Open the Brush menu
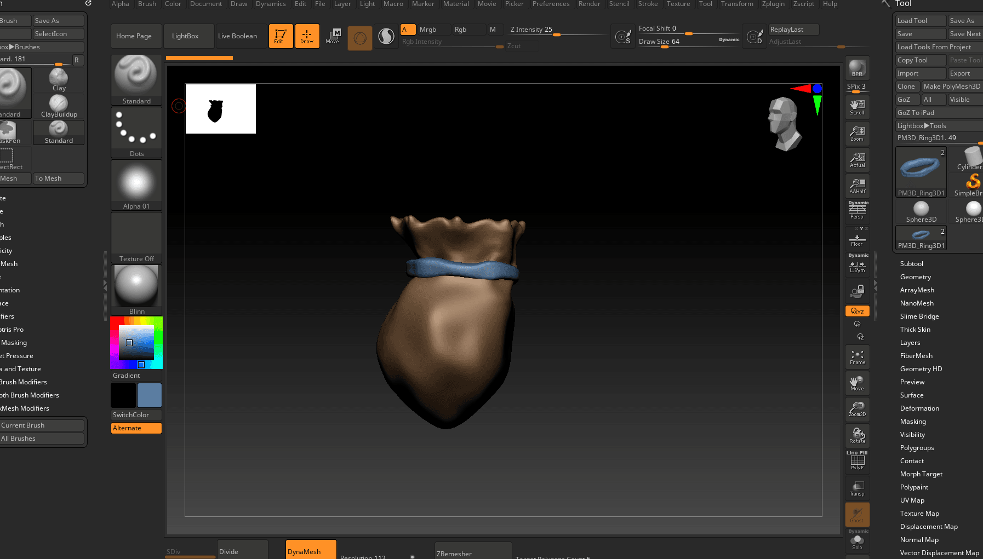This screenshot has width=983, height=559. [x=147, y=4]
